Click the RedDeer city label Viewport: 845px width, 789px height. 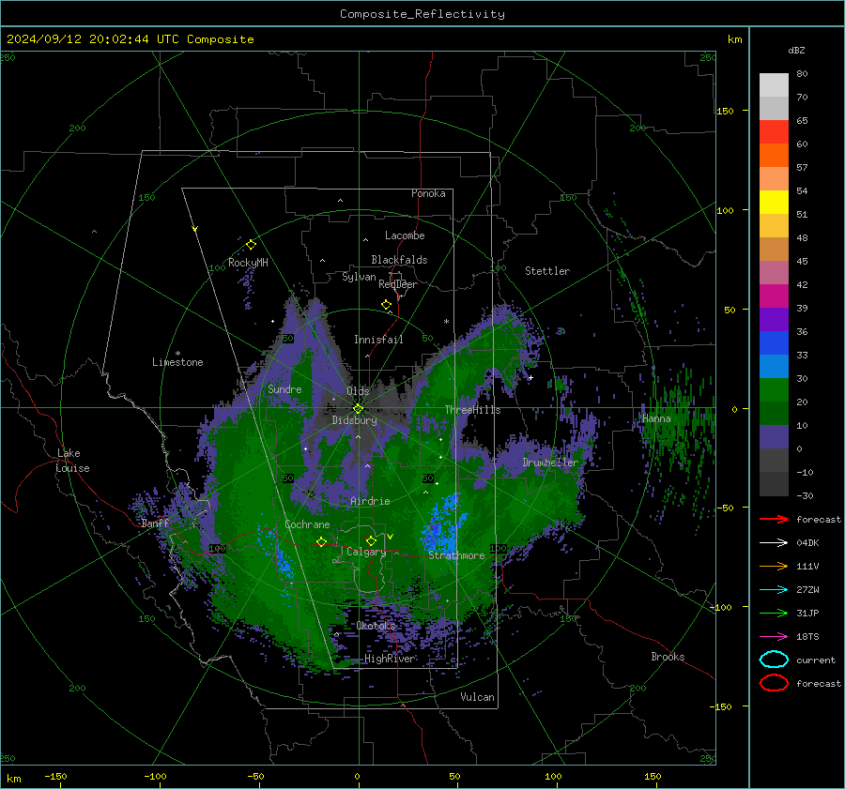click(398, 284)
